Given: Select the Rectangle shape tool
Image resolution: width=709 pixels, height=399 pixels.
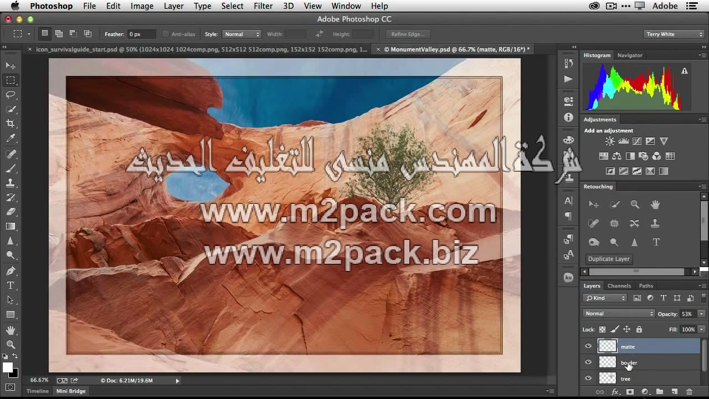Looking at the screenshot, I should pyautogui.click(x=11, y=314).
